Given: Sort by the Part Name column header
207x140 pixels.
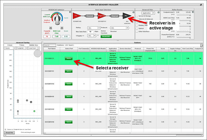Looking at the screenshot, I should coord(51,49).
